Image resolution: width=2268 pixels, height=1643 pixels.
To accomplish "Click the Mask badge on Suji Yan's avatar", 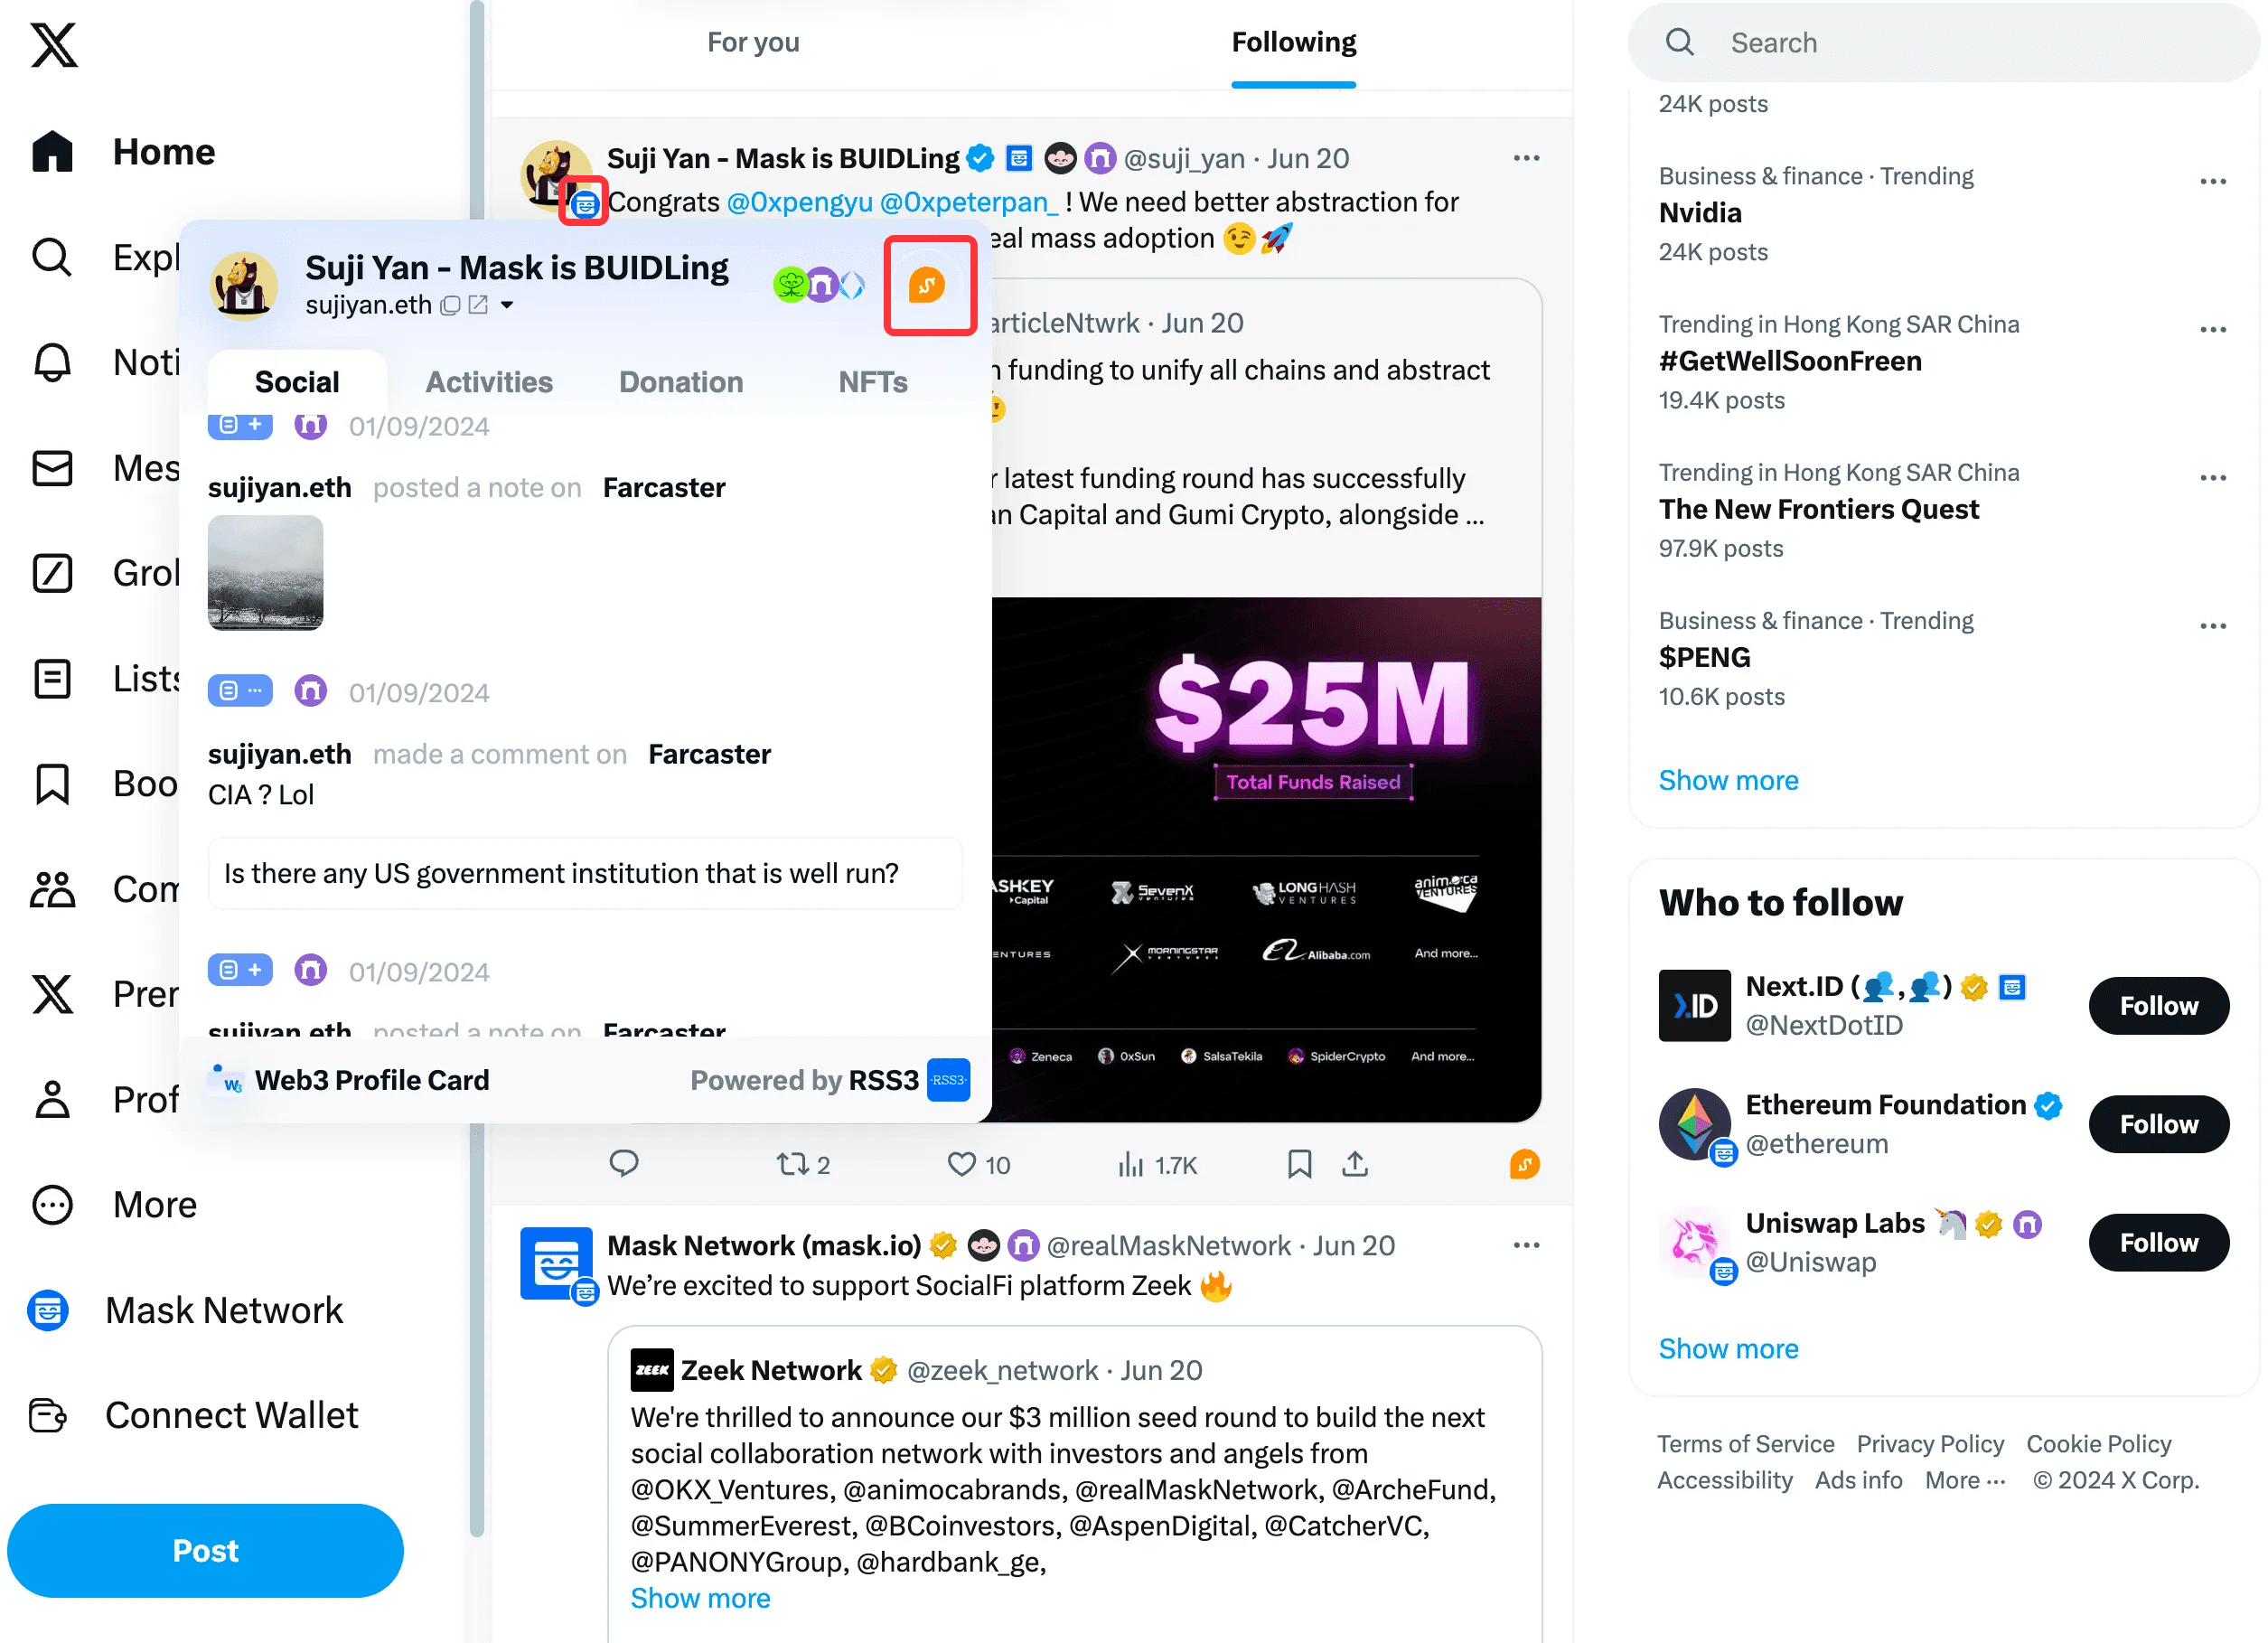I will click(x=586, y=205).
